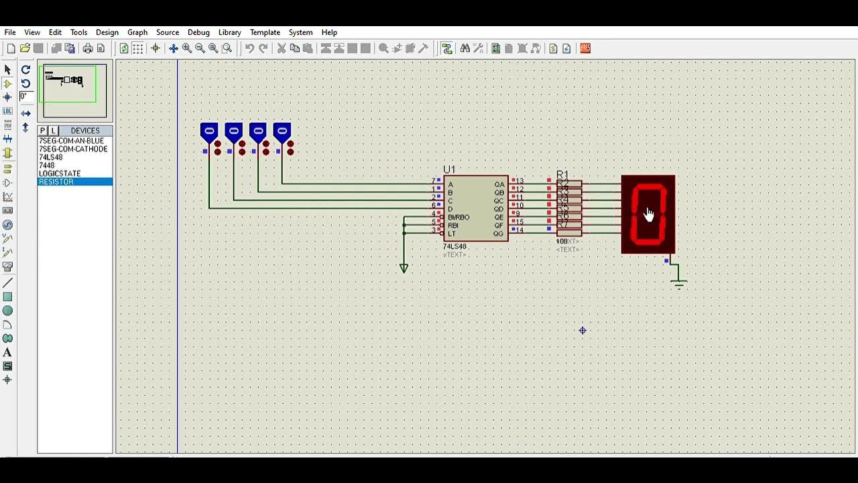The height and width of the screenshot is (483, 858).
Task: Open the Template menu
Action: click(265, 32)
